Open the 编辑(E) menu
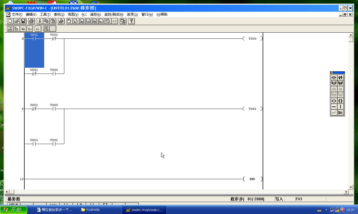 pos(31,14)
